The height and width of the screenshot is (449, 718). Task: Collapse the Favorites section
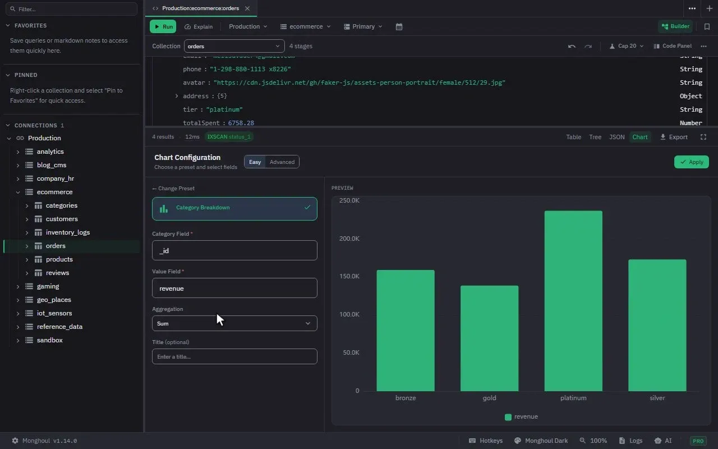click(8, 25)
